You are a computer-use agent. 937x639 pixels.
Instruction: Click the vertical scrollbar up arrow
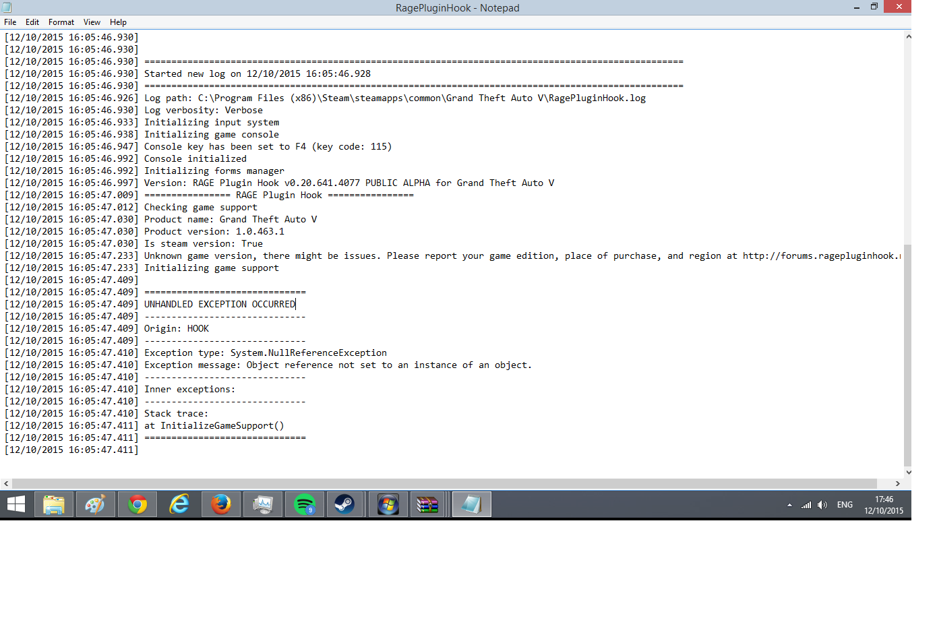(907, 36)
